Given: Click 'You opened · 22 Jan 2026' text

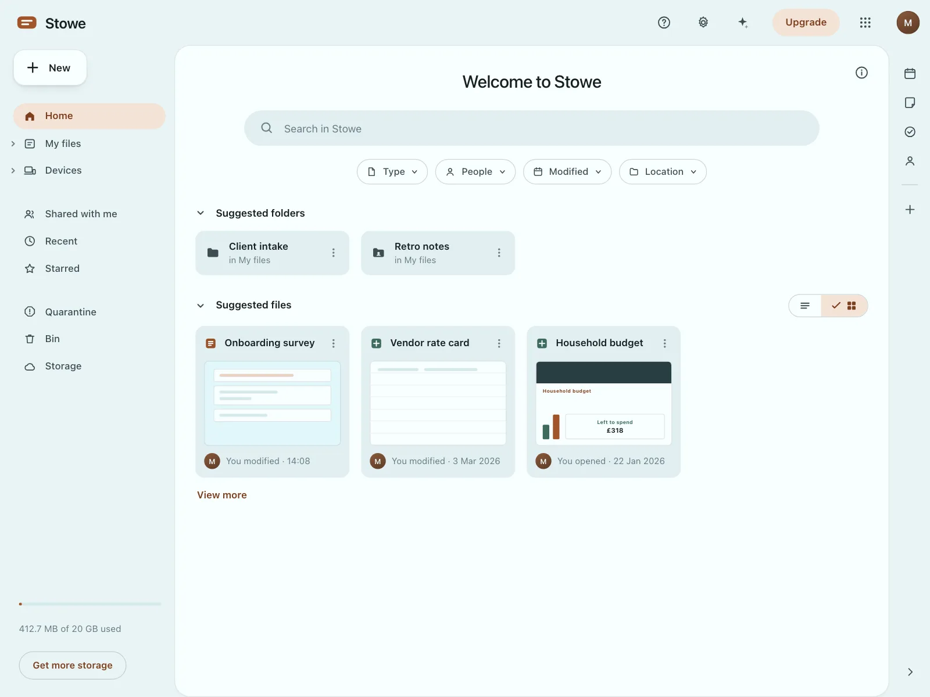Looking at the screenshot, I should tap(611, 461).
